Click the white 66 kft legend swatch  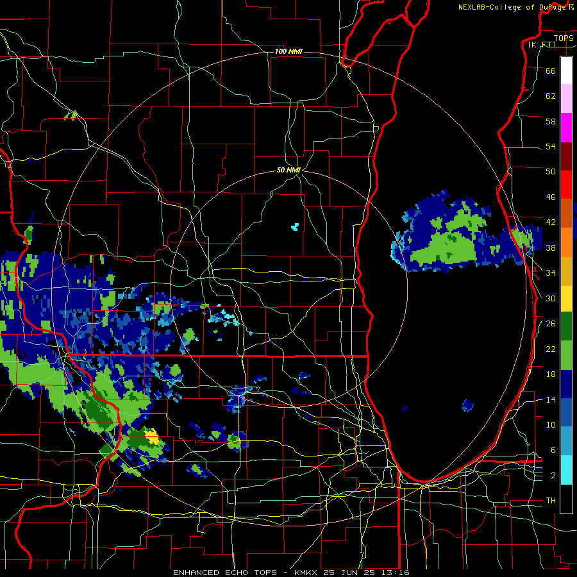566,71
